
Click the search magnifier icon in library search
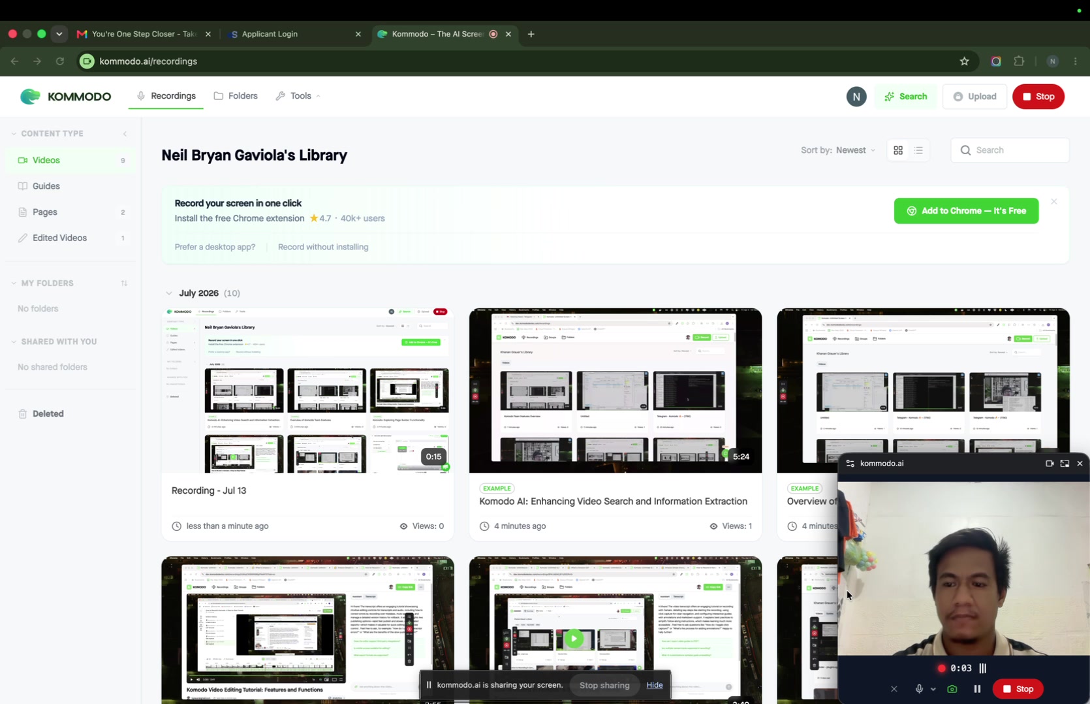coord(965,150)
